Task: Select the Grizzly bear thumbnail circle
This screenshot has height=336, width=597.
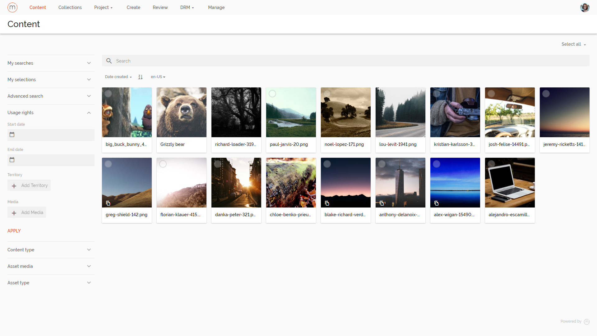Action: pos(163,93)
